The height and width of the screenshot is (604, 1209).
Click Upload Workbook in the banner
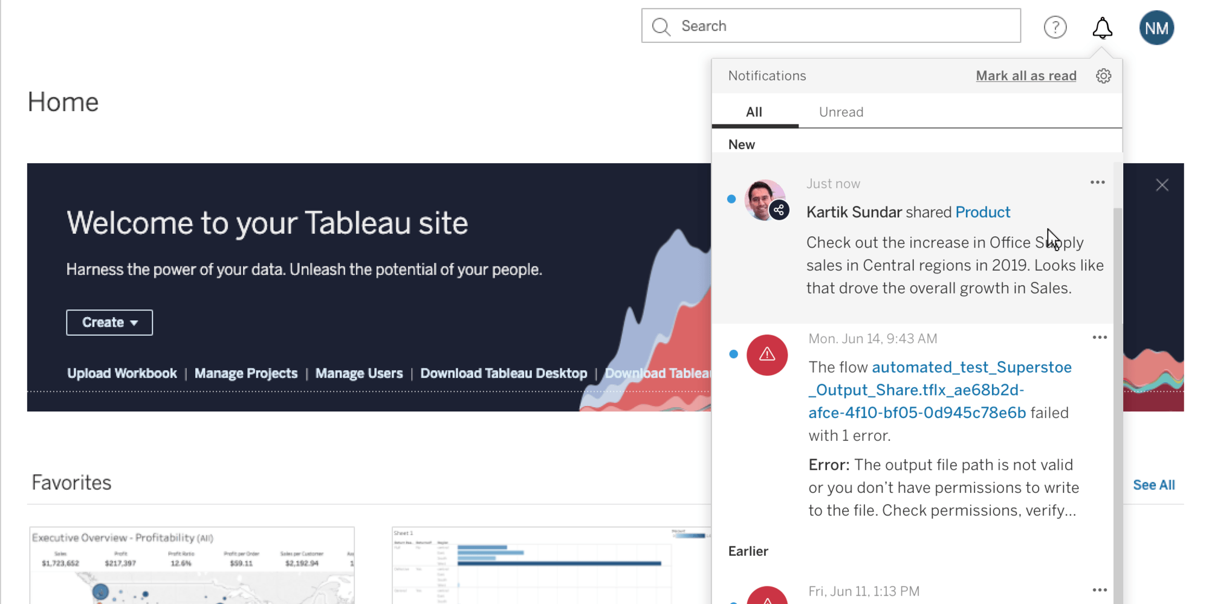pos(122,373)
